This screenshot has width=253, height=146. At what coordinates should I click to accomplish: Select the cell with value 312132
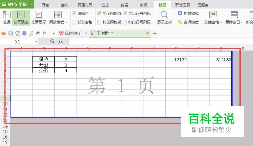221,60
